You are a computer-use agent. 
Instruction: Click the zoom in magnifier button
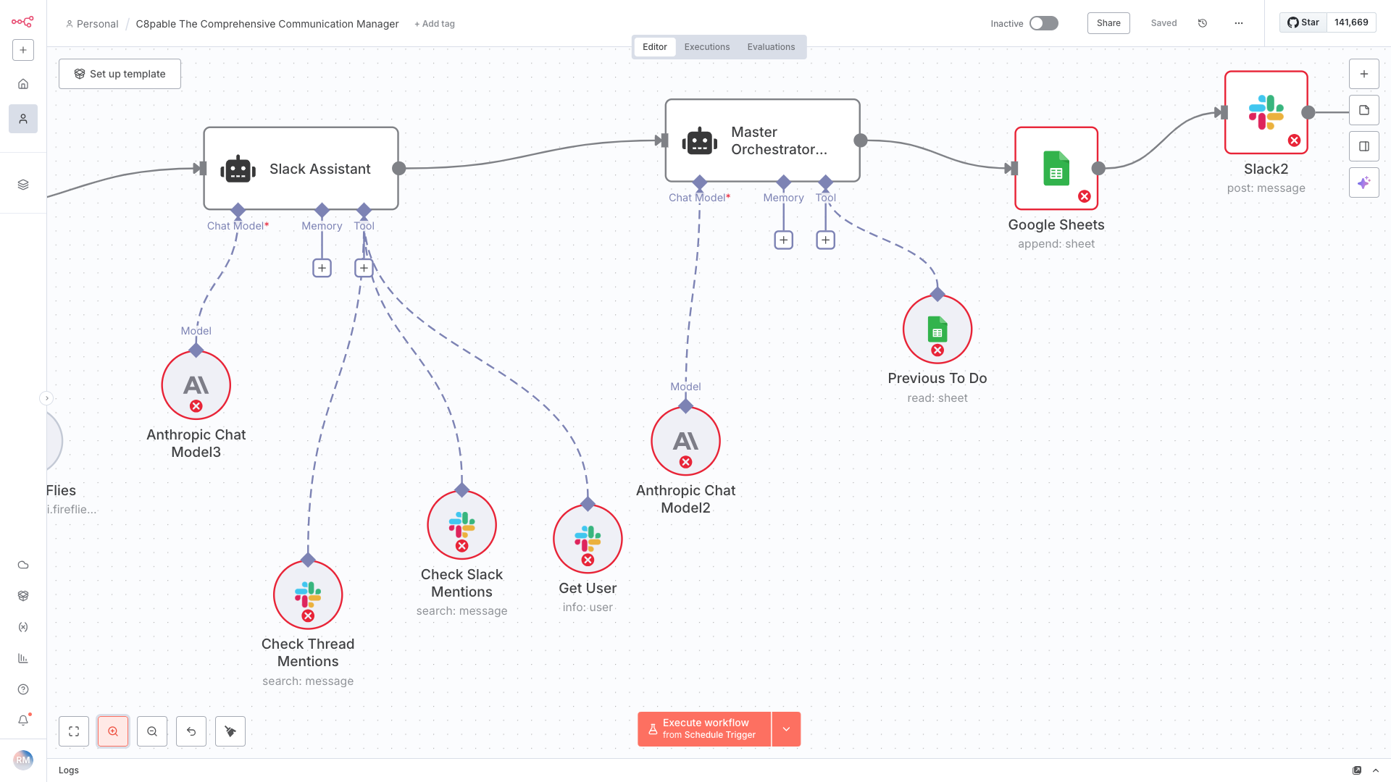click(113, 731)
